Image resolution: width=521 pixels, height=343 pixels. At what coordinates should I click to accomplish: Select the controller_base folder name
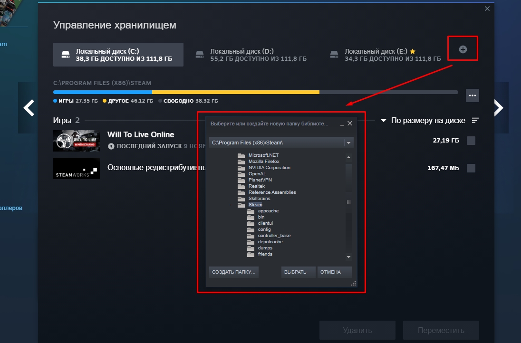pos(274,236)
